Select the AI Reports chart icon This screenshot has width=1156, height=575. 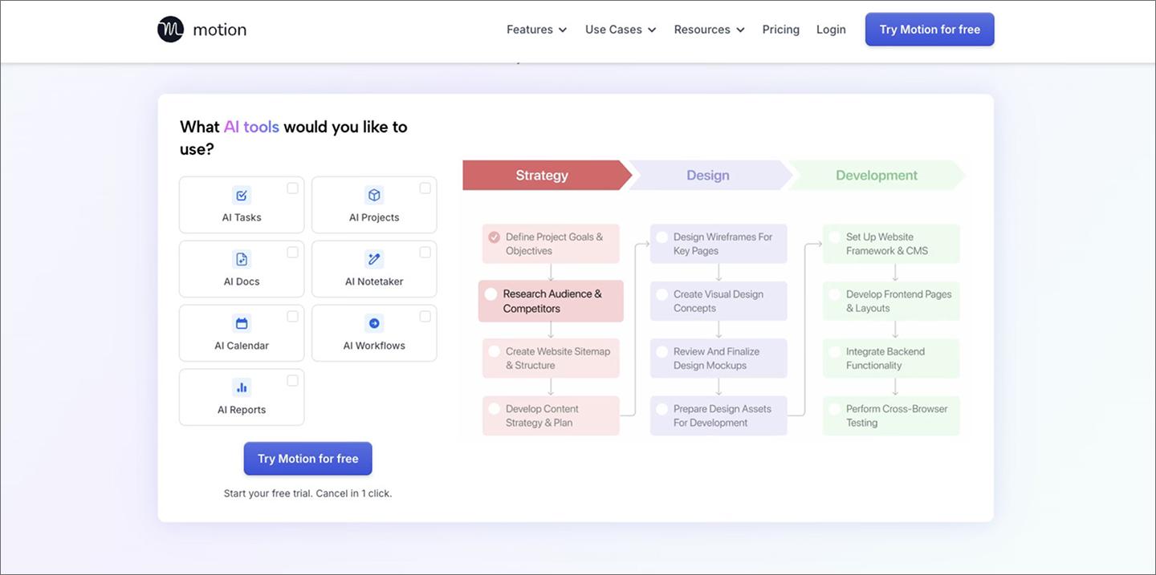click(241, 387)
